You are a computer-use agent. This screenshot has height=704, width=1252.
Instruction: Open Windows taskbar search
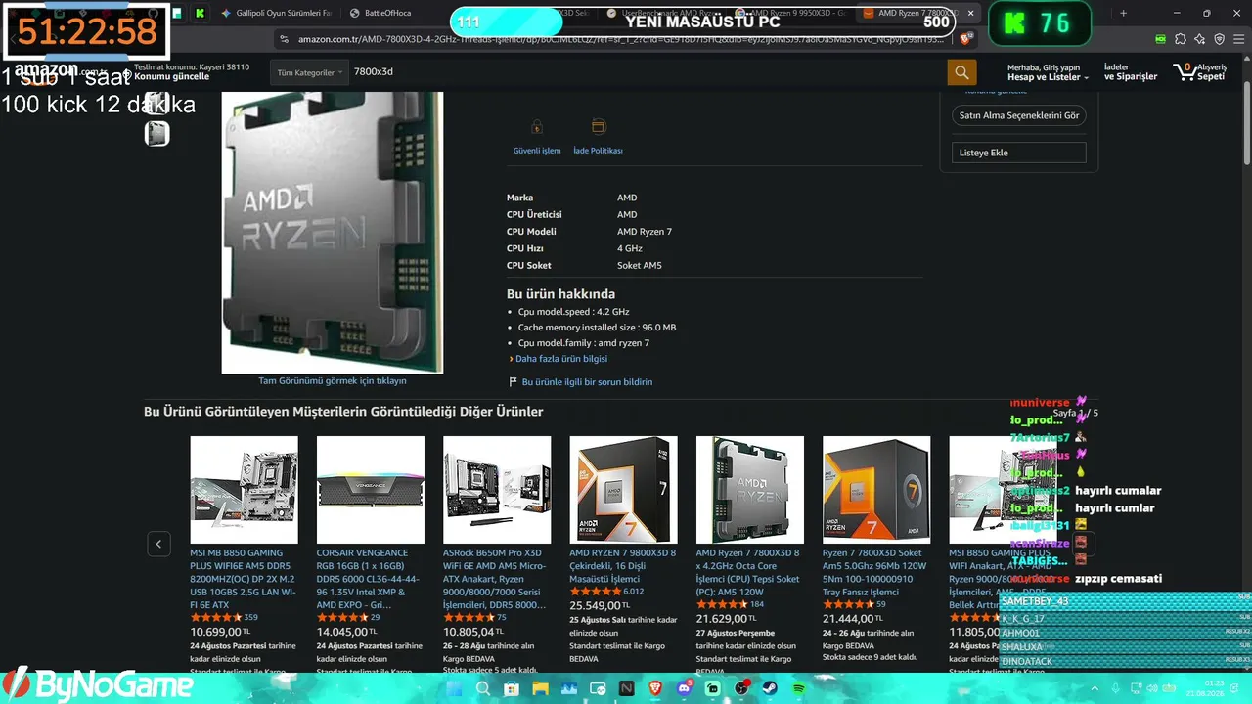click(x=483, y=688)
